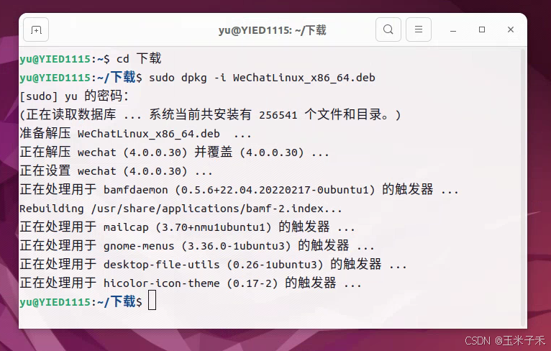
Task: Click the command 'cd 下载'
Action: 139,58
